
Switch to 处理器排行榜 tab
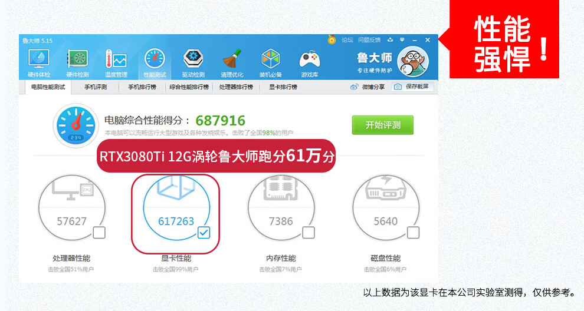(x=236, y=87)
